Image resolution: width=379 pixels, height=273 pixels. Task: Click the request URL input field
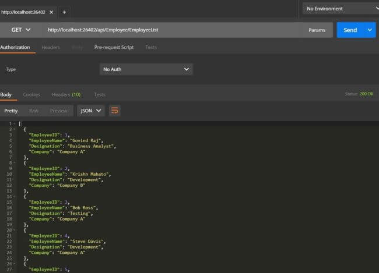tap(169, 30)
